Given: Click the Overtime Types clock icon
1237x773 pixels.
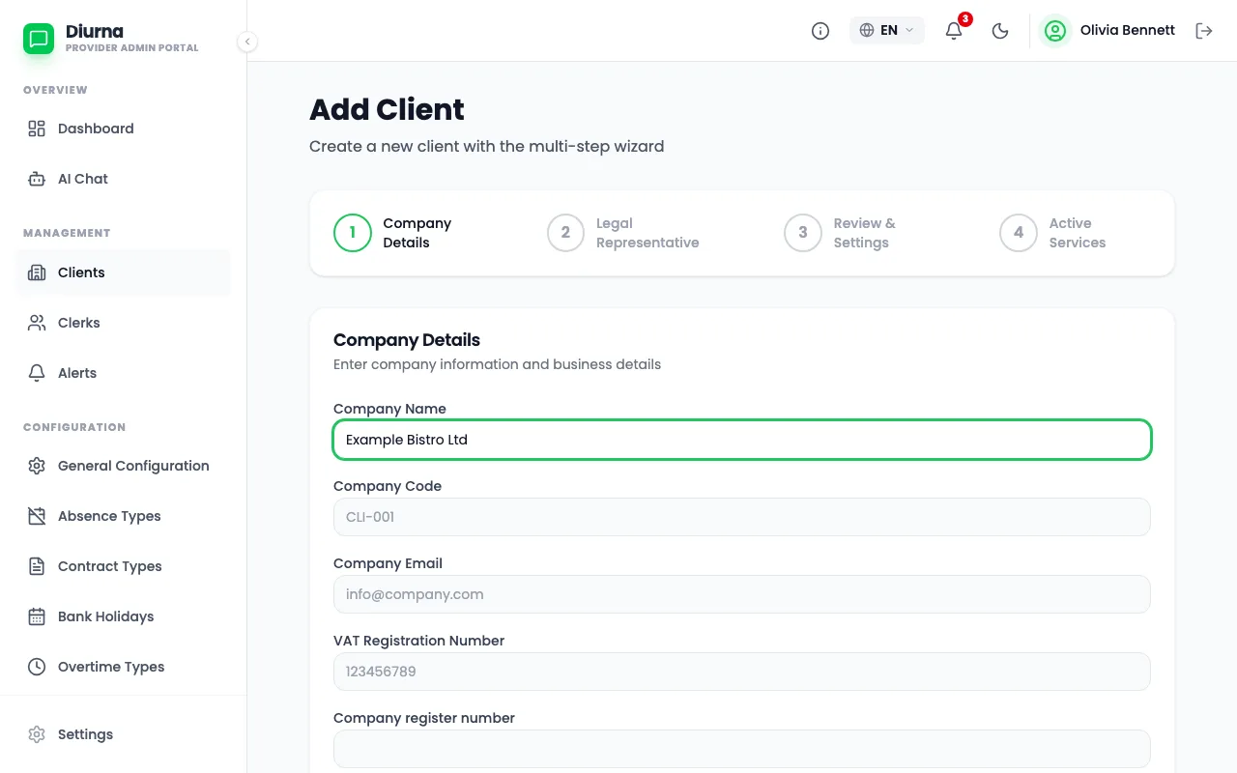Looking at the screenshot, I should pyautogui.click(x=37, y=667).
